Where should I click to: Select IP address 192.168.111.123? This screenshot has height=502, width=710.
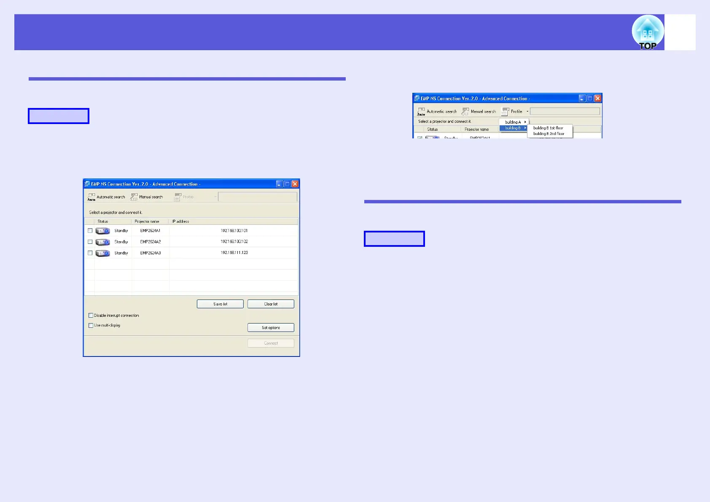234,253
